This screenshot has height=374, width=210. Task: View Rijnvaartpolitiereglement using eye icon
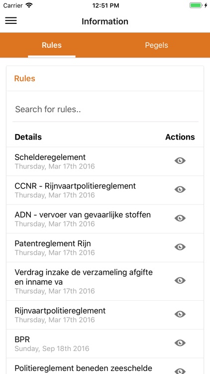[x=180, y=314]
